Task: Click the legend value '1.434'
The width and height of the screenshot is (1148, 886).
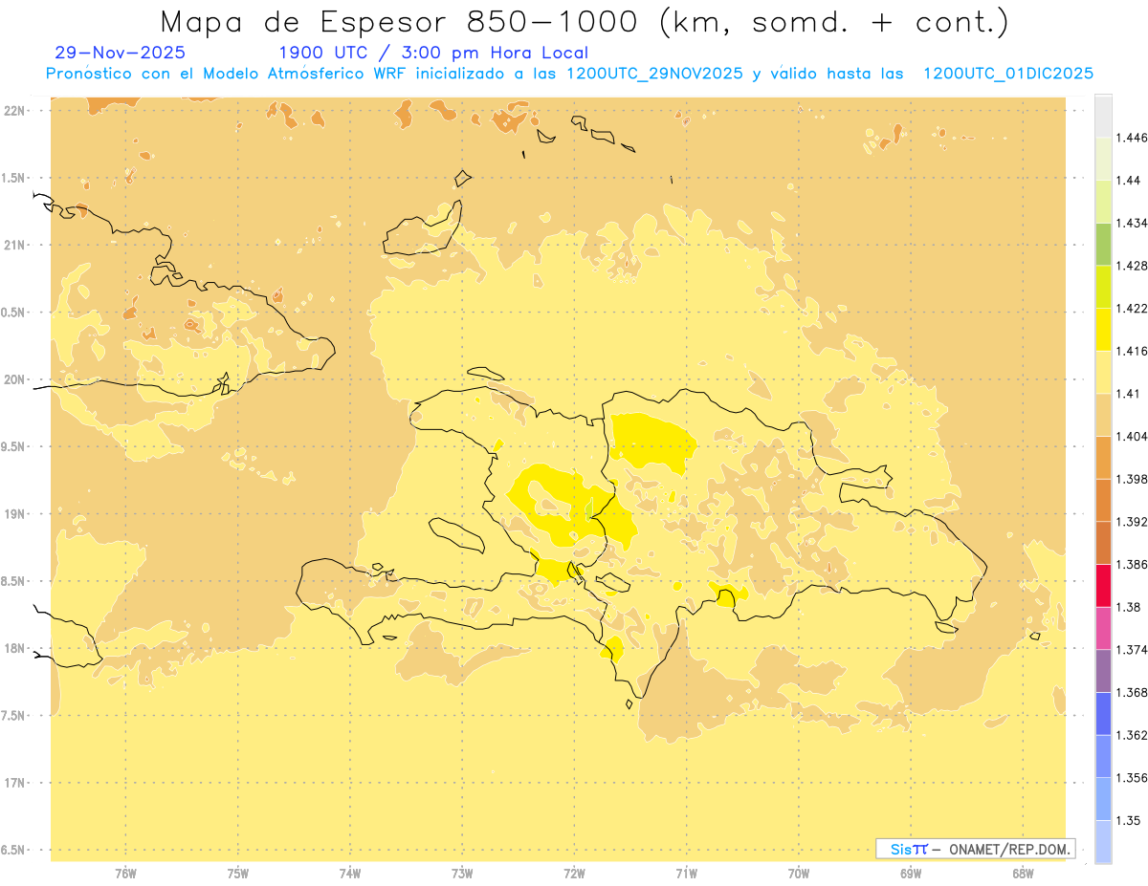Action: pyautogui.click(x=1132, y=223)
